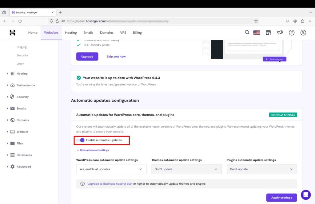
Task: Click the purple Upgrade button
Action: tap(87, 56)
